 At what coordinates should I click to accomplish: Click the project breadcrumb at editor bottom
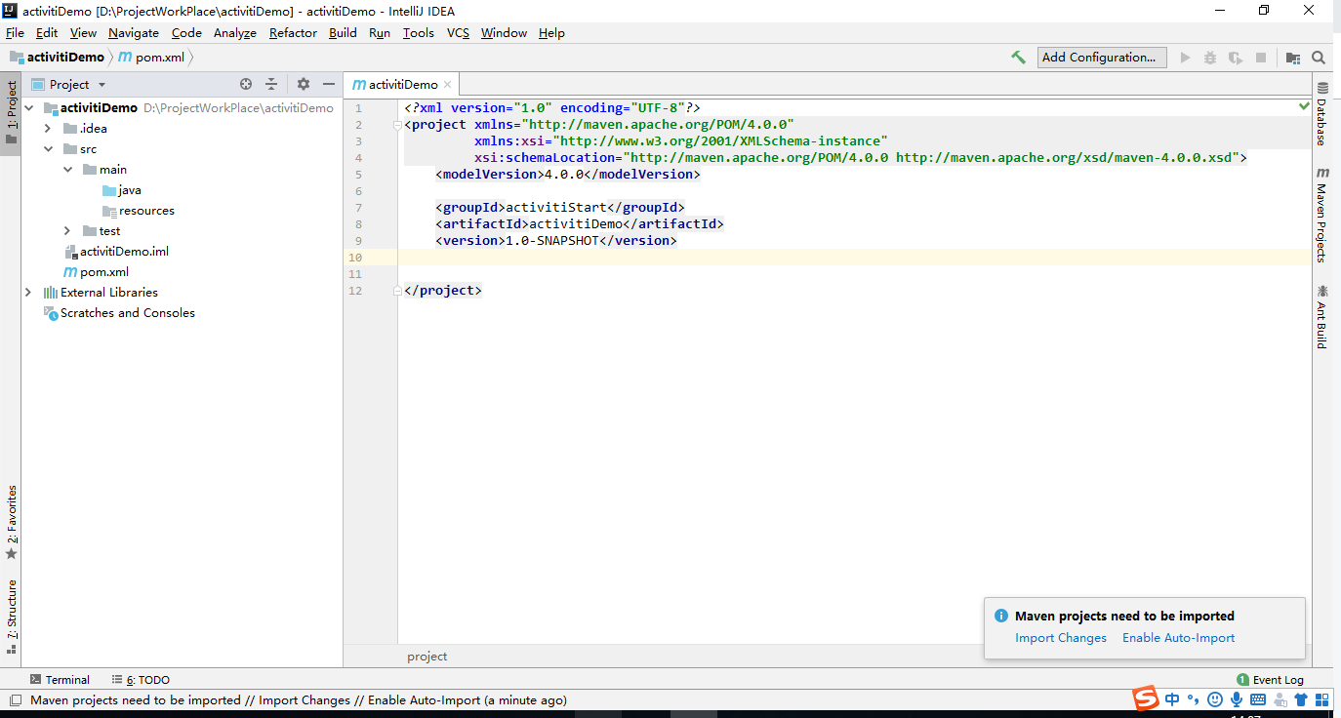(427, 657)
